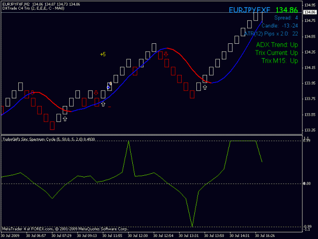Screen dimensions: 318x239
Task: Click the Candle: -13:-24 timer text
Action: tap(280, 26)
